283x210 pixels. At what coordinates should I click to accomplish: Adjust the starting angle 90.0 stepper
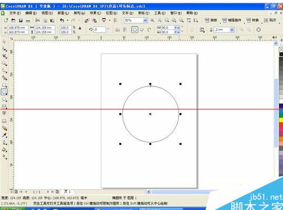177,28
